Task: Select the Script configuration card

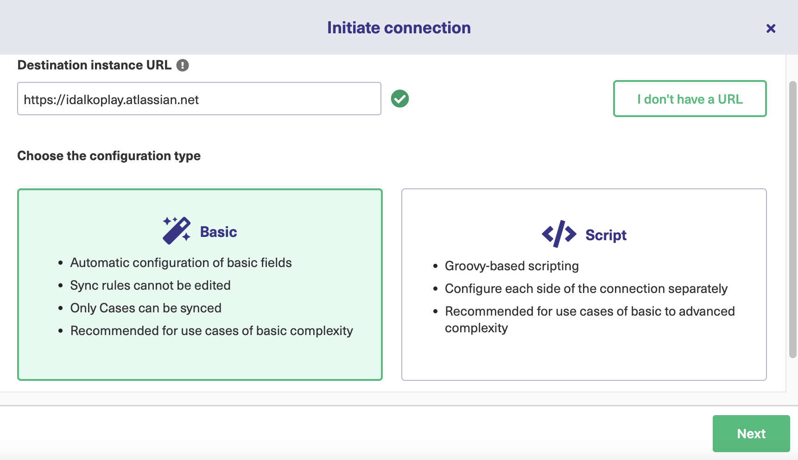Action: click(x=584, y=285)
